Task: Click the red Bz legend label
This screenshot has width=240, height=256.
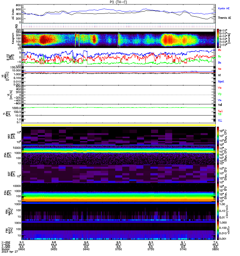Action: (x=220, y=50)
